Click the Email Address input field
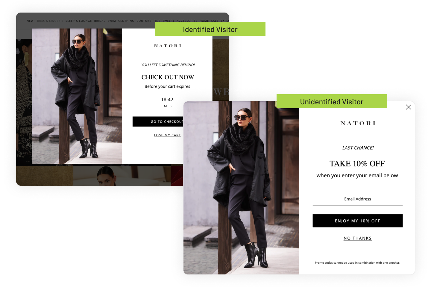Screen dimensions: 431x287 357,200
